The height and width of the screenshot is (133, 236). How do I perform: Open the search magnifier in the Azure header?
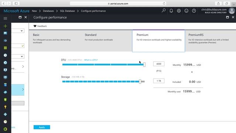[164, 11]
